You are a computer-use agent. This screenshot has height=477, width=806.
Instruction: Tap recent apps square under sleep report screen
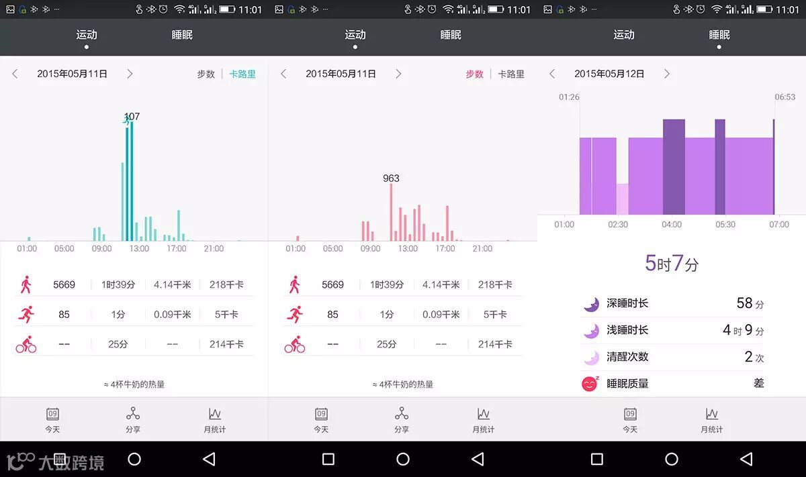(x=597, y=459)
